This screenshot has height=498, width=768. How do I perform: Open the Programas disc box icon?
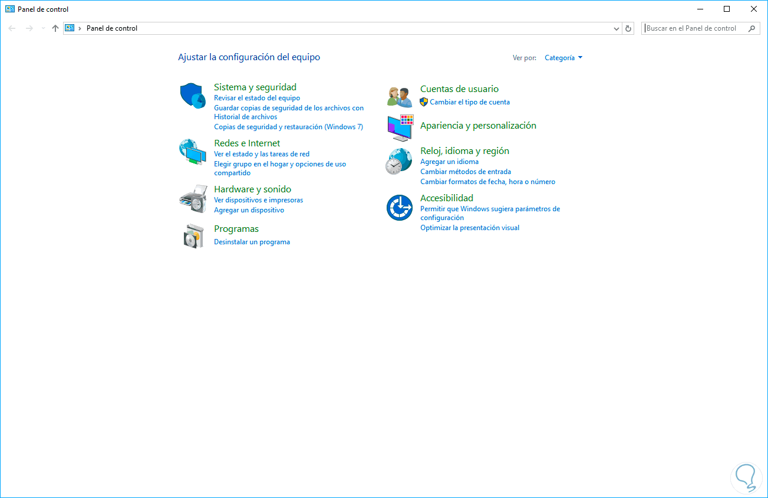click(x=193, y=236)
